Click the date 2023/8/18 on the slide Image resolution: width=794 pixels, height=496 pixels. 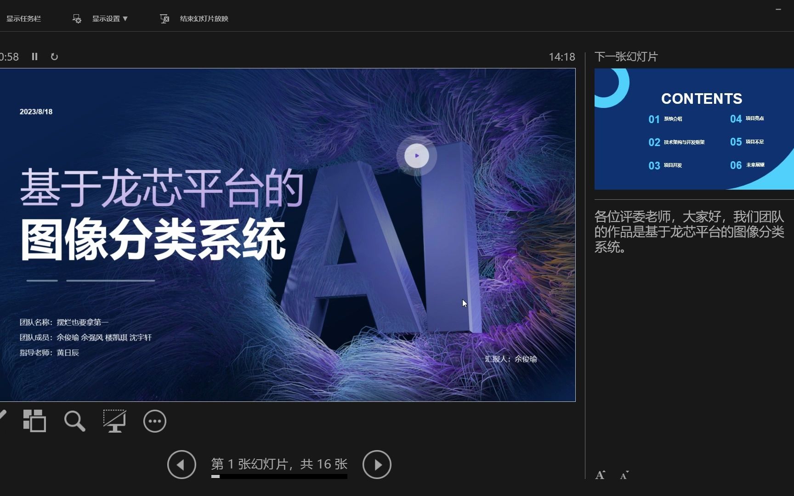pos(36,112)
